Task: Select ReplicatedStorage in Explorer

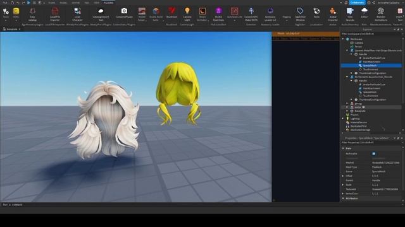Action: [360, 130]
